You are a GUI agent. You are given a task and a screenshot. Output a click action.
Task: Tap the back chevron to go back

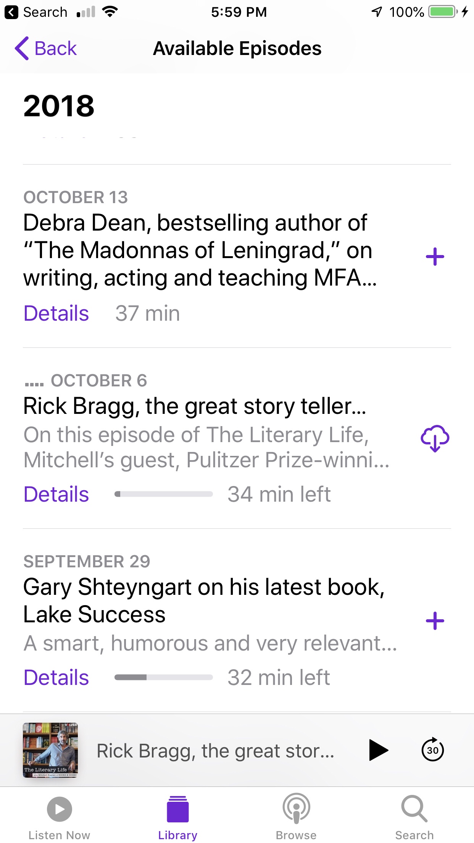tap(22, 48)
